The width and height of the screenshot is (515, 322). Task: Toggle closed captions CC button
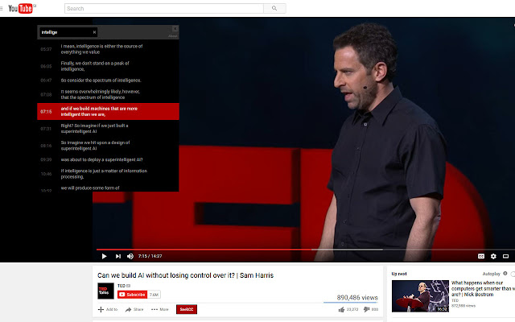coord(481,256)
